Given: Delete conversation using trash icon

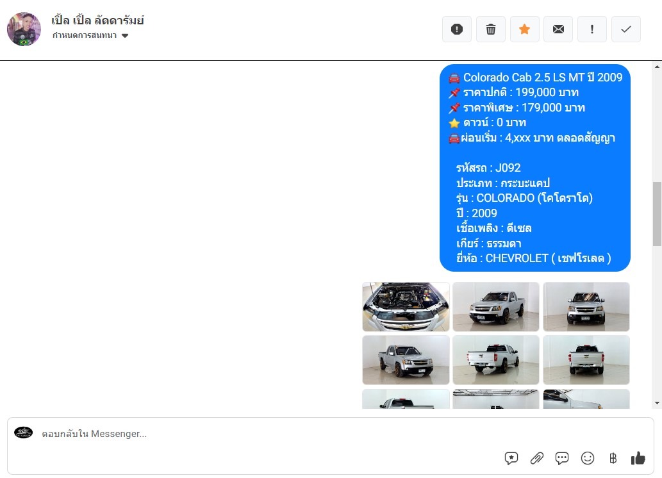Looking at the screenshot, I should click(x=491, y=29).
